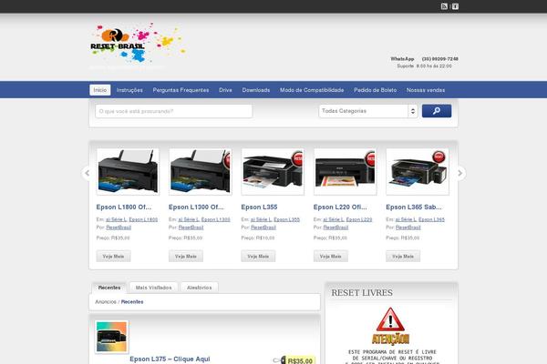Screen dimensions: 547x364
Task: Click the magnifier search button
Action: 437,111
